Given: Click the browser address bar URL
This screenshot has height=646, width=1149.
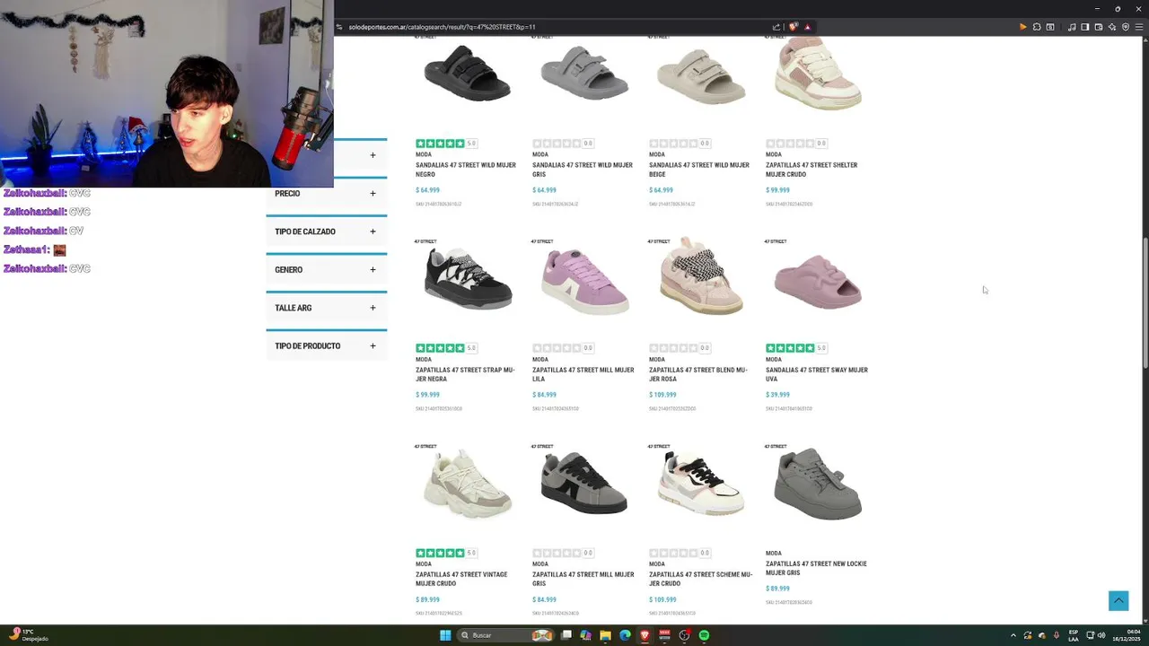Looking at the screenshot, I should [x=443, y=27].
